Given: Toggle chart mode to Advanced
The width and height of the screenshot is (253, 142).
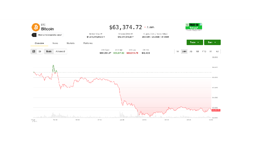Looking at the screenshot, I should (60, 52).
